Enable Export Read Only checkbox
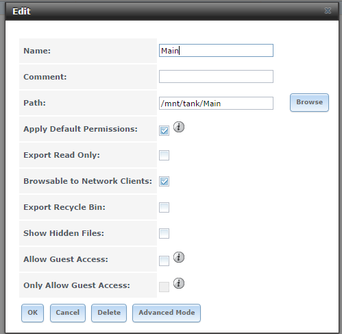Image resolution: width=342 pixels, height=334 pixels. [x=164, y=155]
